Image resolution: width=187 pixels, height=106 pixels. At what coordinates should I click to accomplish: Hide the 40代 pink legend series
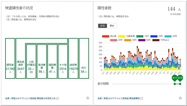116,40
